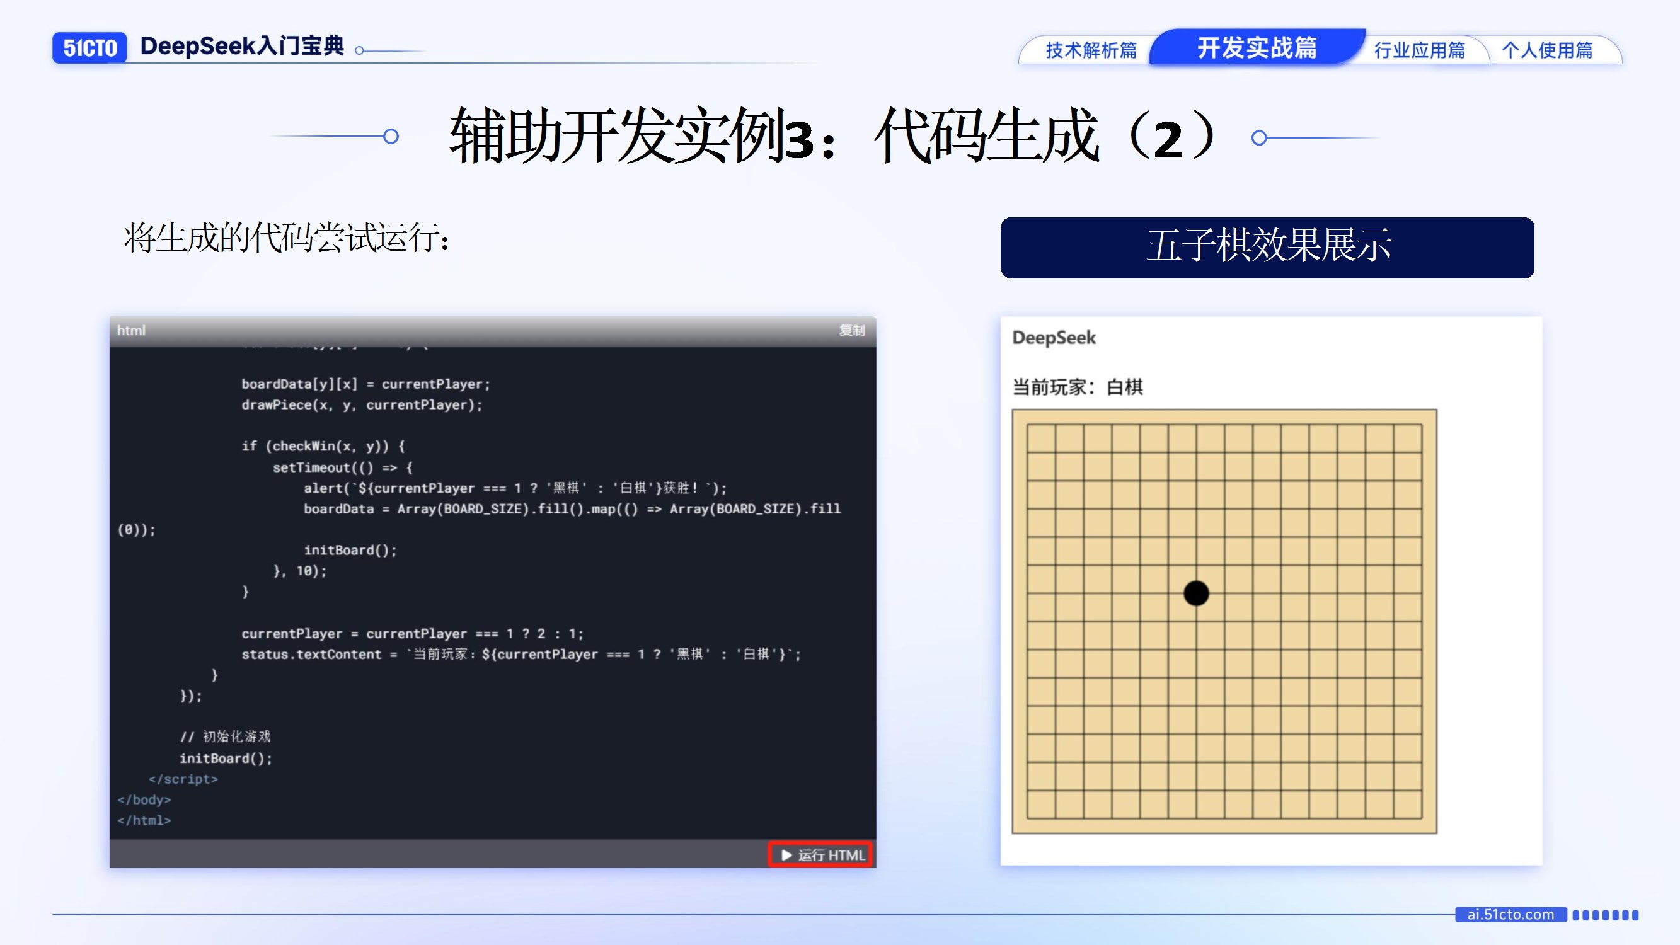Open the ai.51cto.com link

1510,914
